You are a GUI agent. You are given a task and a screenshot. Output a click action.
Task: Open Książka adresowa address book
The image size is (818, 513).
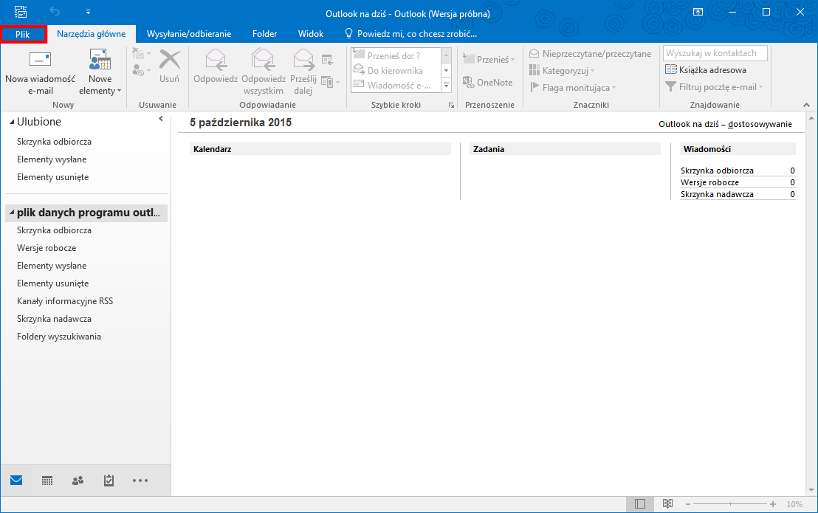pos(706,70)
